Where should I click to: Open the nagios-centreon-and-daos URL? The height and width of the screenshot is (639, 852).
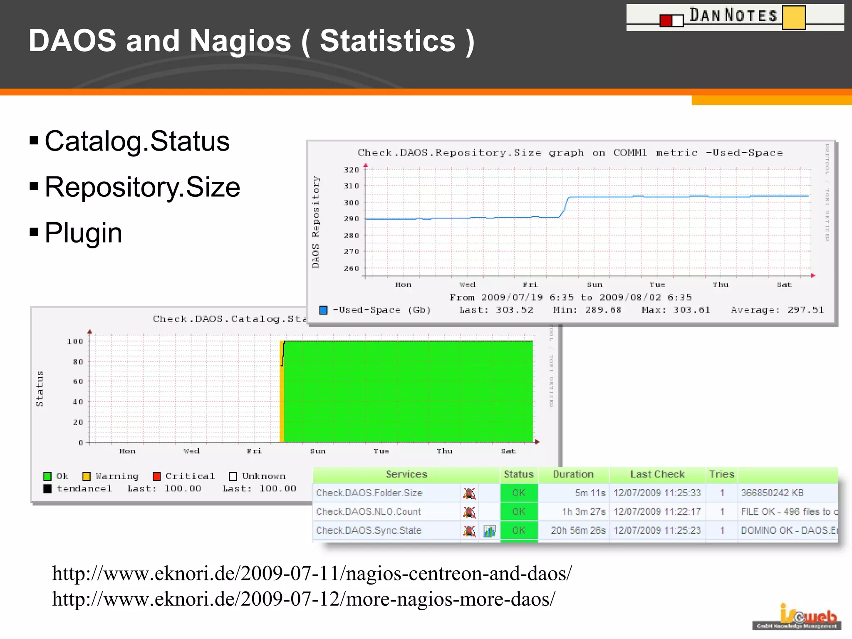[x=312, y=574]
